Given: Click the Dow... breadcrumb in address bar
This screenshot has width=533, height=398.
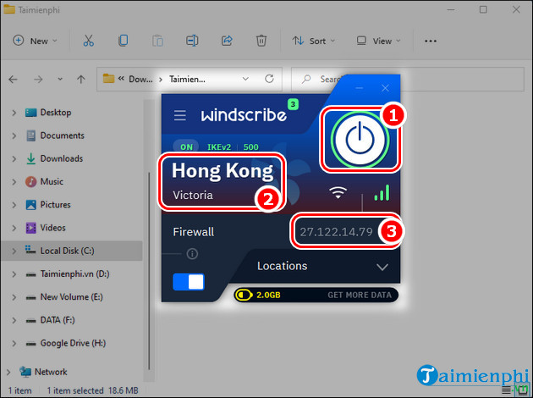Looking at the screenshot, I should coord(140,80).
